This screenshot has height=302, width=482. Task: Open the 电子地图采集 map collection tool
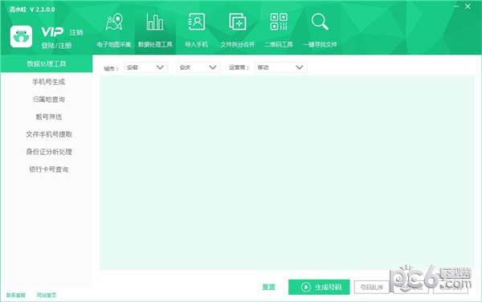[x=114, y=31]
